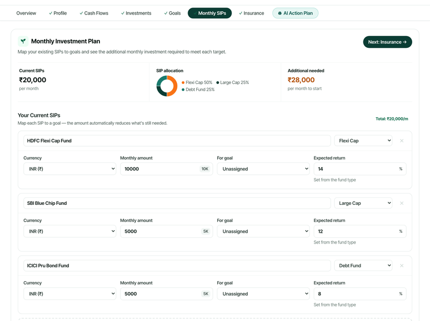Viewport: 430px width, 321px height.
Task: Select the Goals tab
Action: tap(172, 13)
